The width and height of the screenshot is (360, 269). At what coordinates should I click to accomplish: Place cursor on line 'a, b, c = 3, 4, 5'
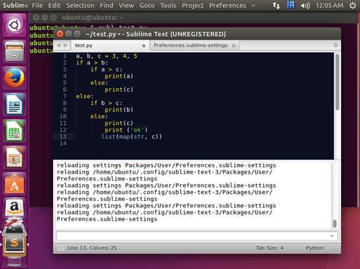[107, 56]
